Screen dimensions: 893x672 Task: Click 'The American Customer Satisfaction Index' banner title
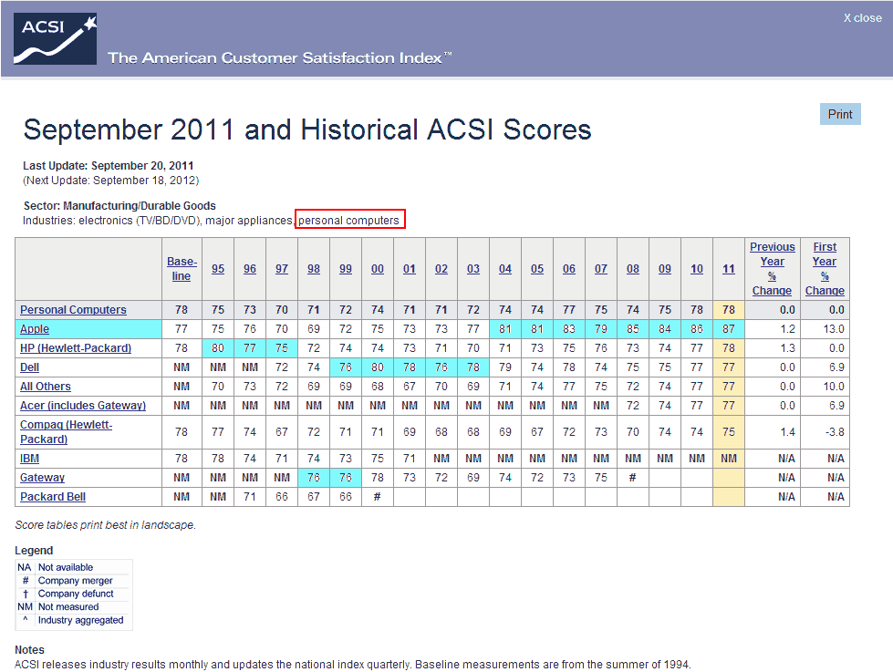point(279,57)
